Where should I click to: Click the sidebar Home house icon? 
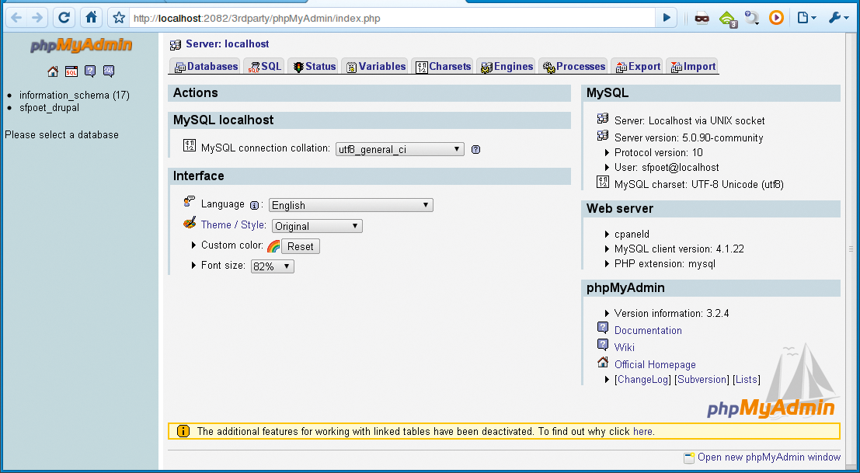tap(53, 71)
